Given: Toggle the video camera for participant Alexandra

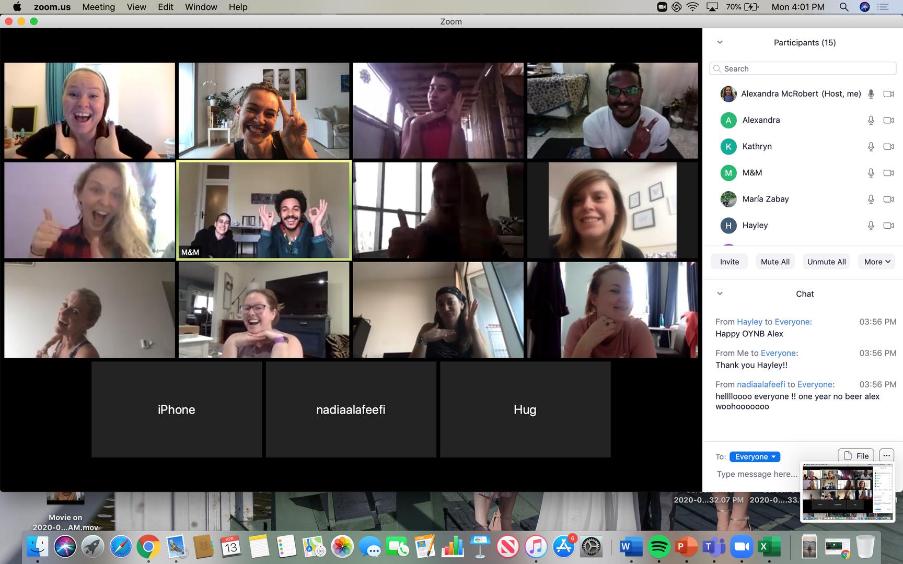Looking at the screenshot, I should [888, 120].
